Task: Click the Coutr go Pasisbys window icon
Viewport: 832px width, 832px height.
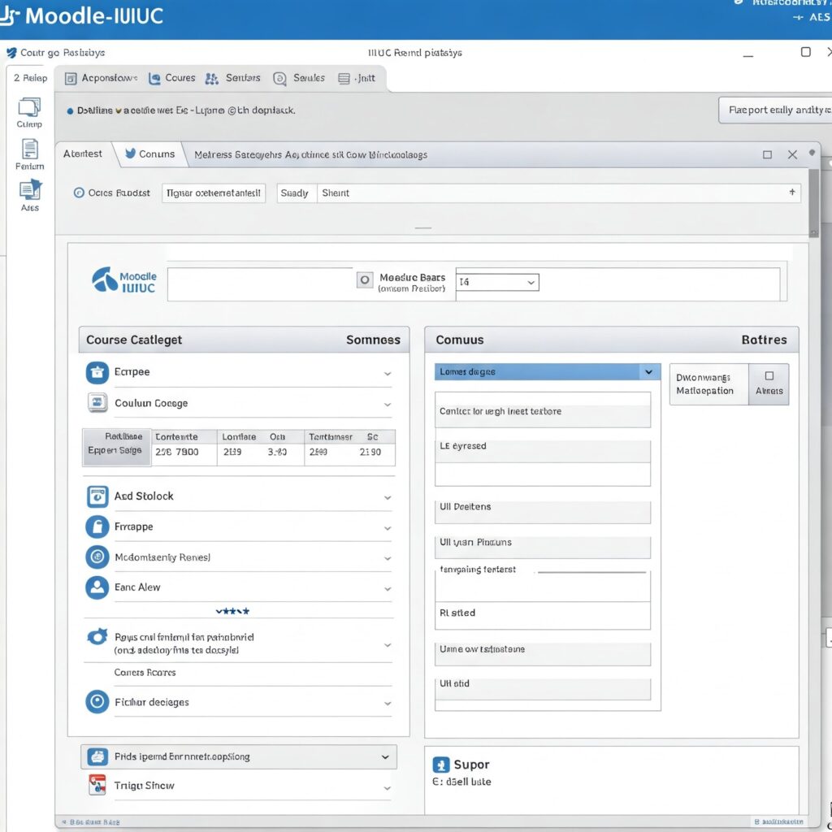Action: [x=11, y=53]
